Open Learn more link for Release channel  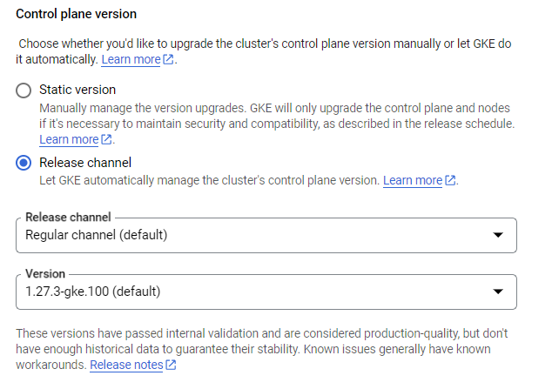coord(412,181)
